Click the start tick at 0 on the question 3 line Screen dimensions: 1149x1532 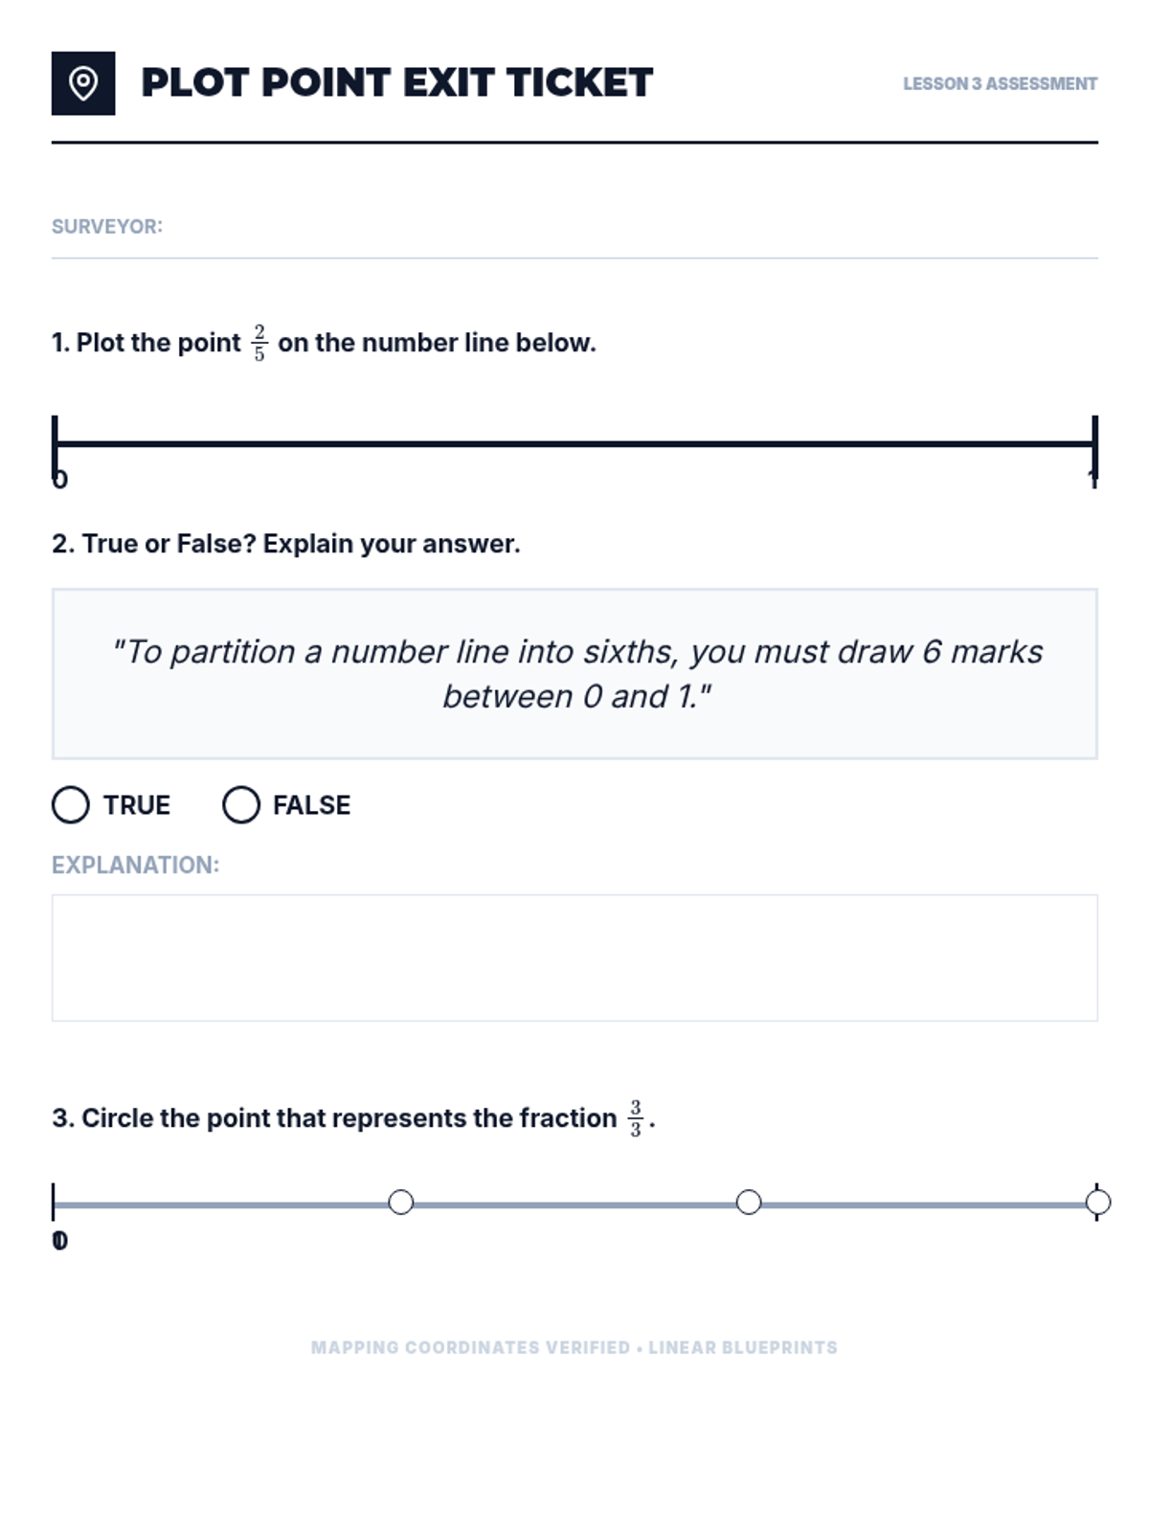pos(54,1203)
